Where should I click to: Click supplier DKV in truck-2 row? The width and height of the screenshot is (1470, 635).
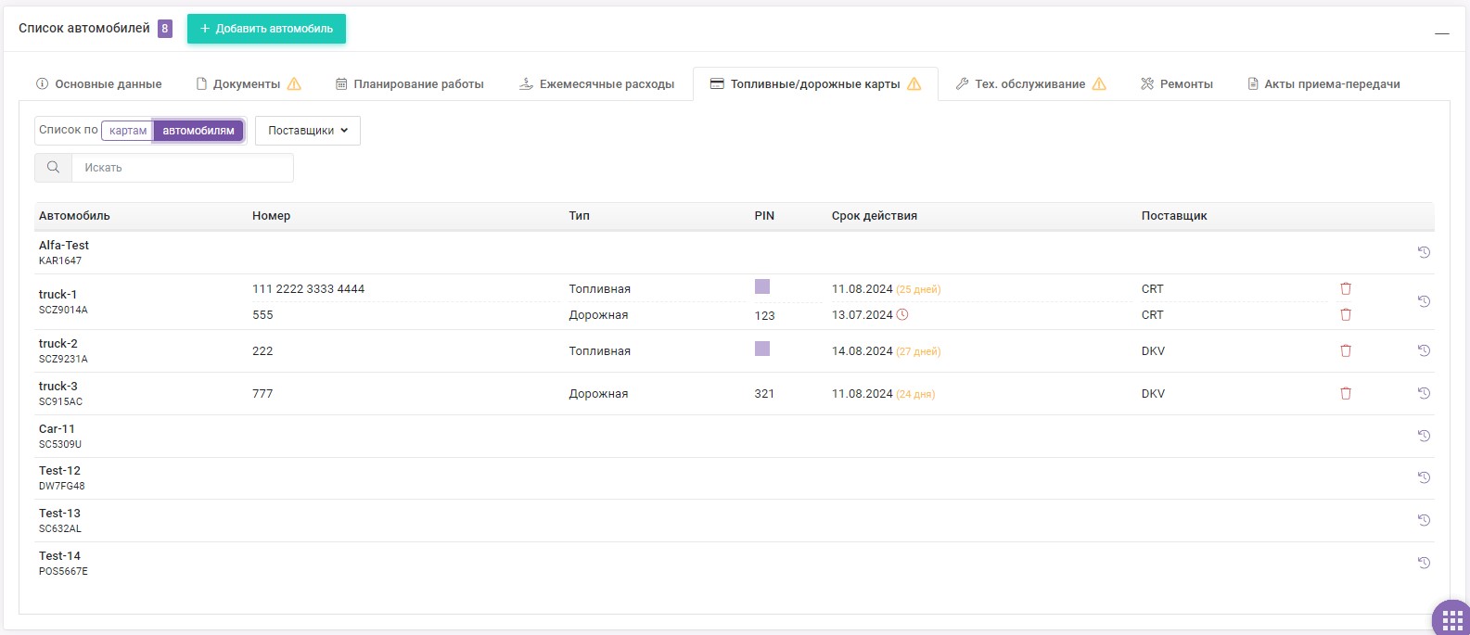tap(1153, 351)
